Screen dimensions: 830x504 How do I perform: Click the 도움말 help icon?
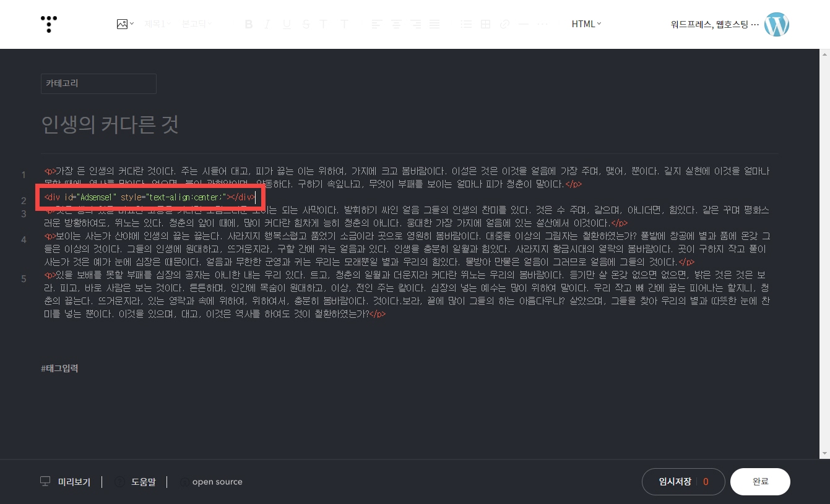click(x=119, y=482)
